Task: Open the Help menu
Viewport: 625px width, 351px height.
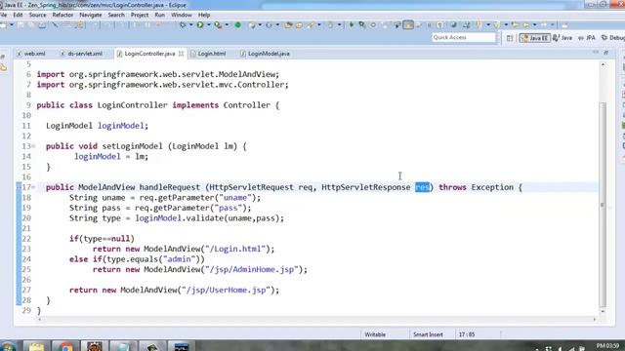Action: 204,15
